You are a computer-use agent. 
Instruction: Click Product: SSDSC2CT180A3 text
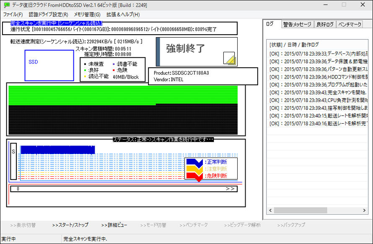click(181, 73)
